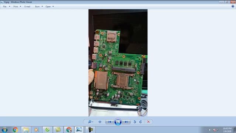The image size is (236, 133).
Task: Expand the Print dropdown arrow
Action: click(x=20, y=7)
